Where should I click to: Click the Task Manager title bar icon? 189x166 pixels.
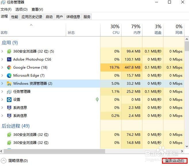click(3, 2)
